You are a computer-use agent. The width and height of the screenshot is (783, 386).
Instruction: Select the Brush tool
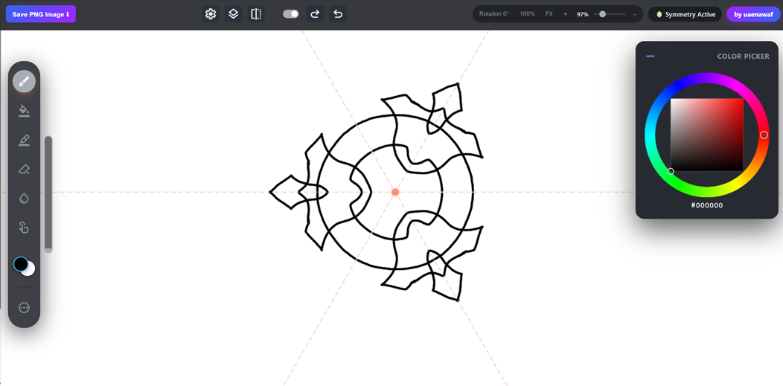pyautogui.click(x=24, y=81)
